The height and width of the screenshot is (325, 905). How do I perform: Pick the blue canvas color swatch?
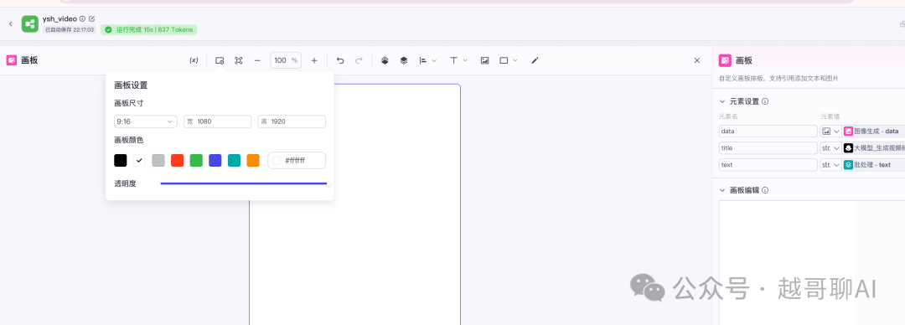point(215,161)
